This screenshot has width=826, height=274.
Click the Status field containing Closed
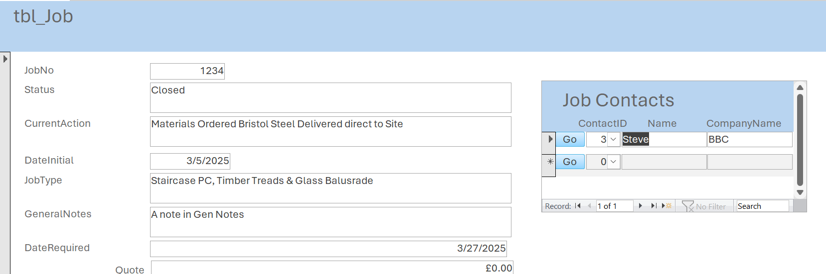(330, 97)
